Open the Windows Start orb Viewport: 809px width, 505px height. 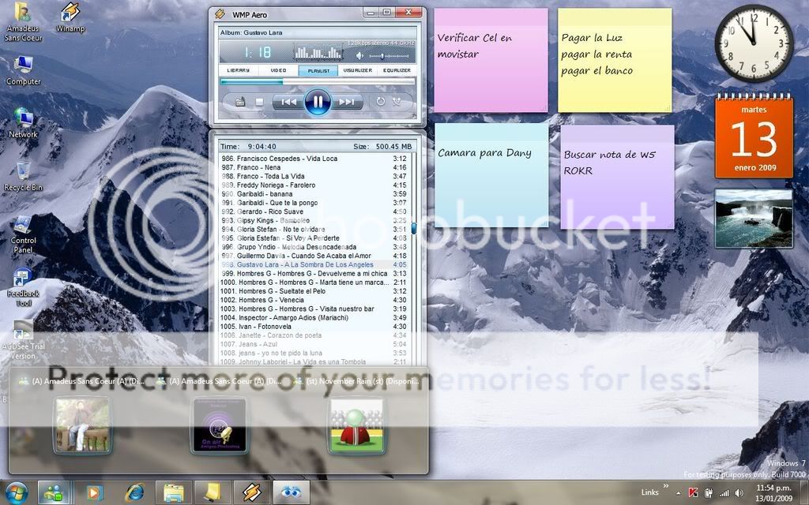coord(17,492)
